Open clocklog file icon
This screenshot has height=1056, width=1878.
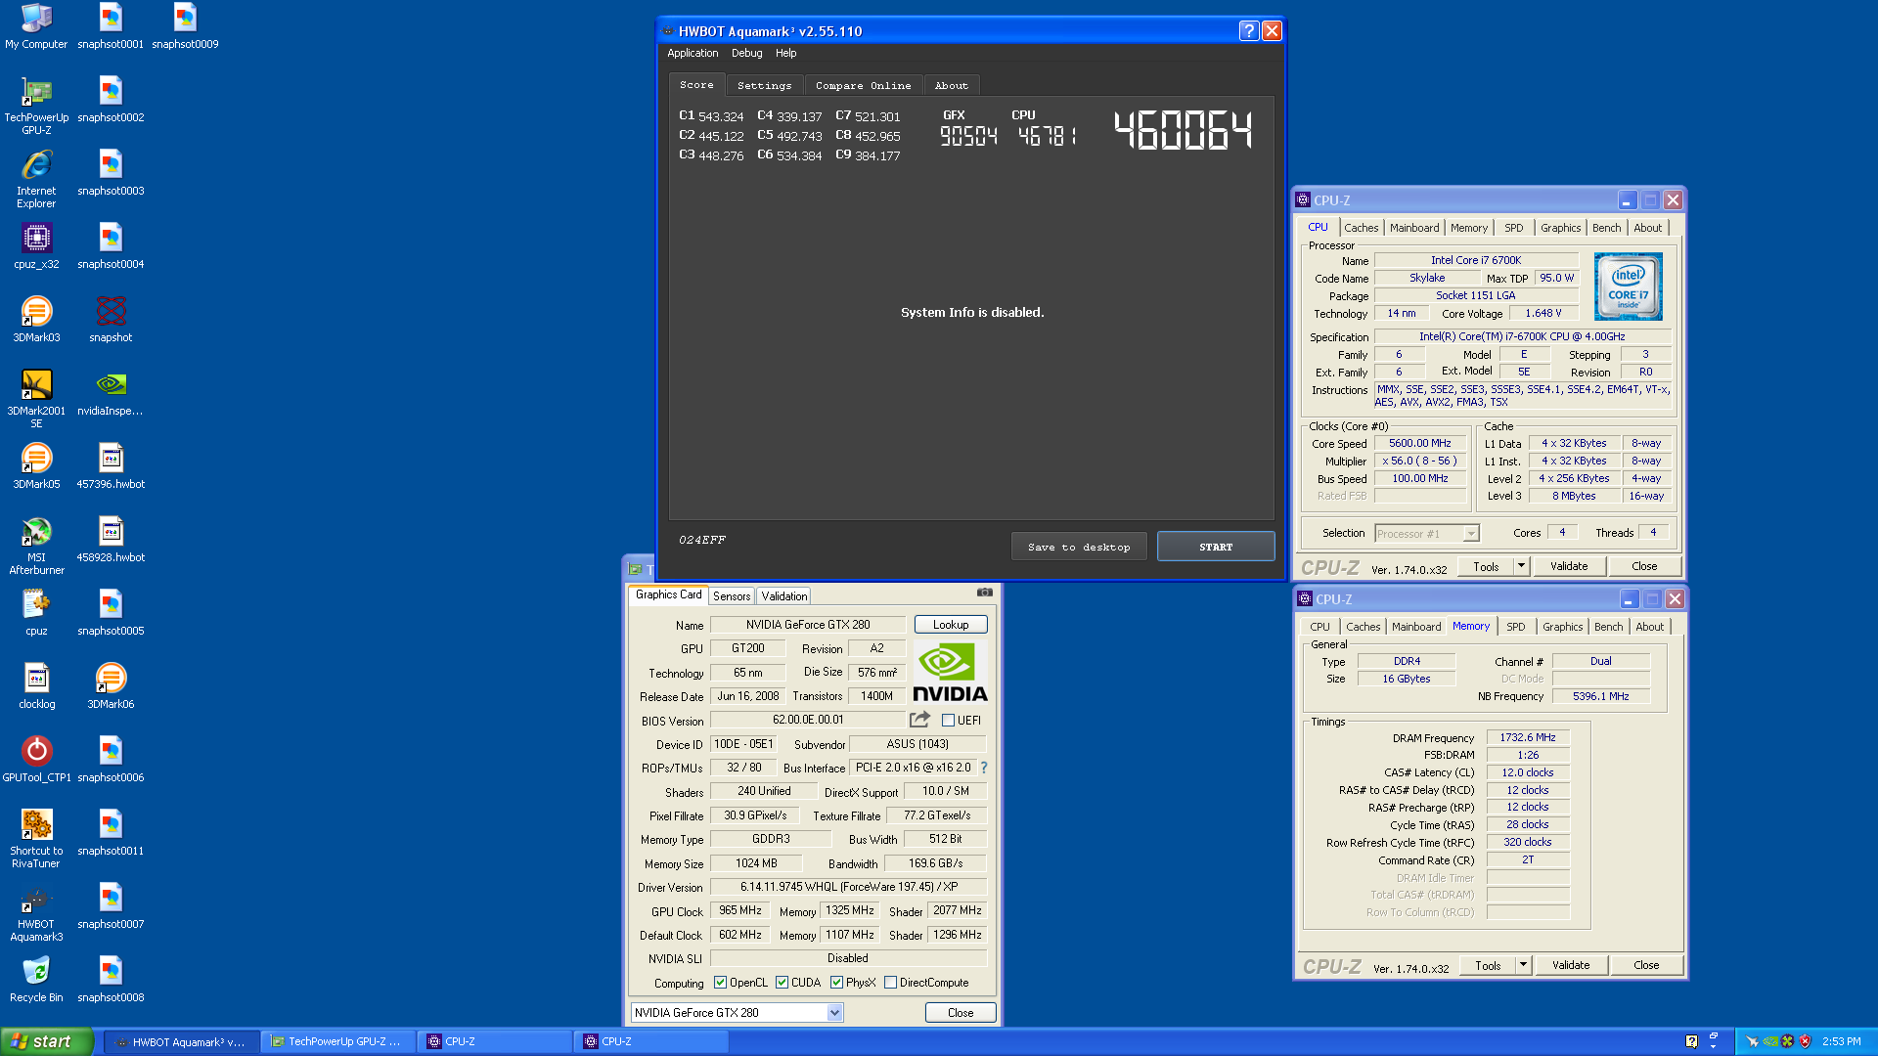pyautogui.click(x=36, y=686)
